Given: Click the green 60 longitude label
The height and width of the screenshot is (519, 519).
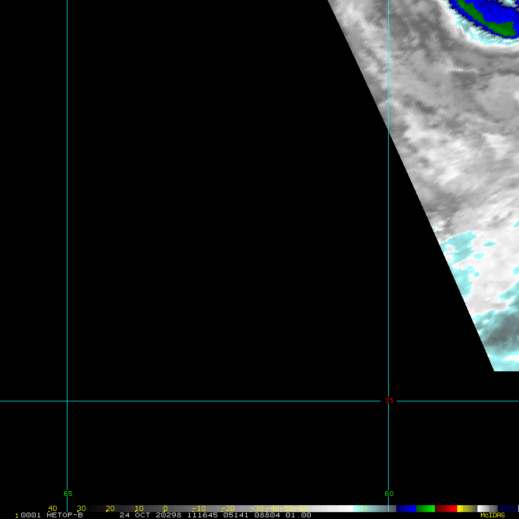Looking at the screenshot, I should pyautogui.click(x=389, y=494).
